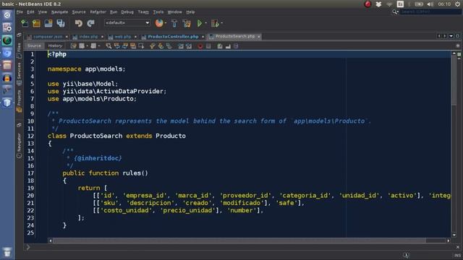Open the Navigate menu
The height and width of the screenshot is (260, 463).
[59, 12]
